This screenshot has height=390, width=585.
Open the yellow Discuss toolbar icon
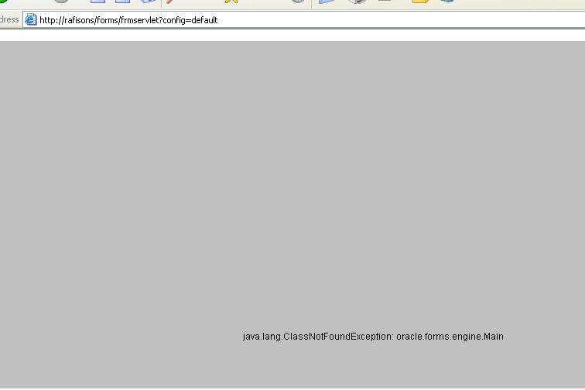420,2
